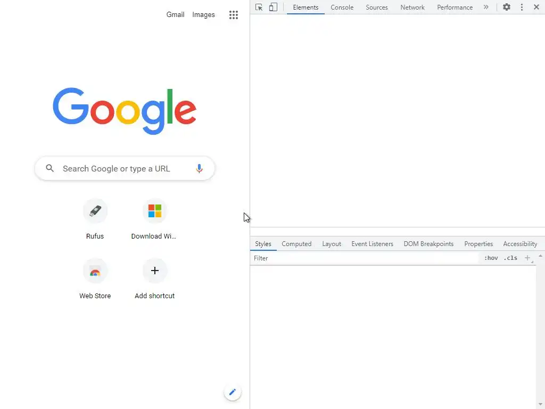Open the Web Store shortcut
Screen dimensions: 545x409
click(x=95, y=279)
